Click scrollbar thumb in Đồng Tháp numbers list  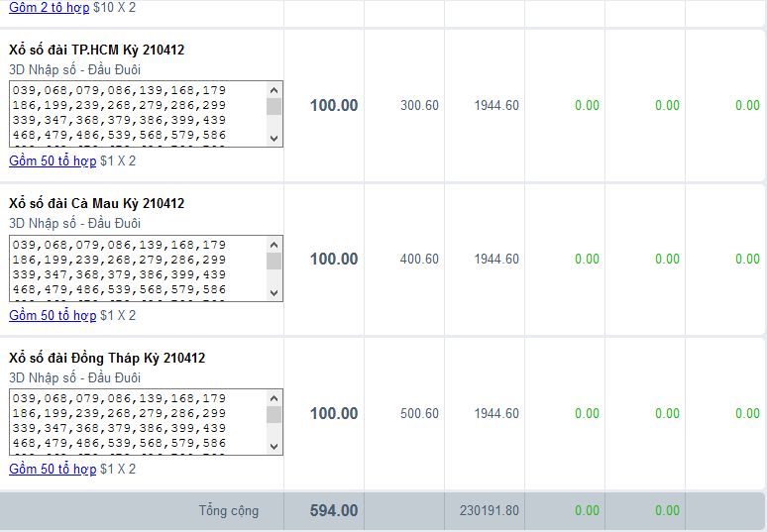pos(274,415)
